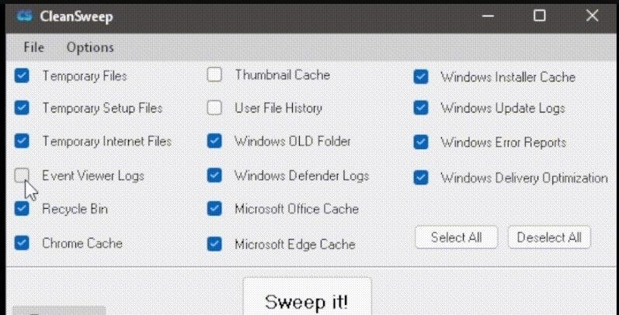
Task: Enable the Event Viewer Logs checkbox
Action: [x=22, y=175]
